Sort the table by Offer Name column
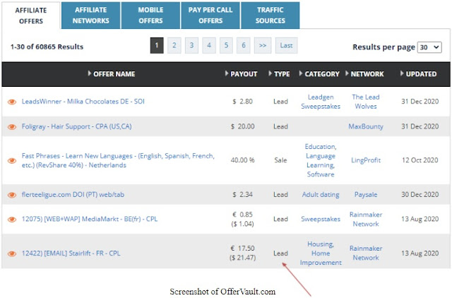Image resolution: width=452 pixels, height=298 pixels. click(x=112, y=74)
